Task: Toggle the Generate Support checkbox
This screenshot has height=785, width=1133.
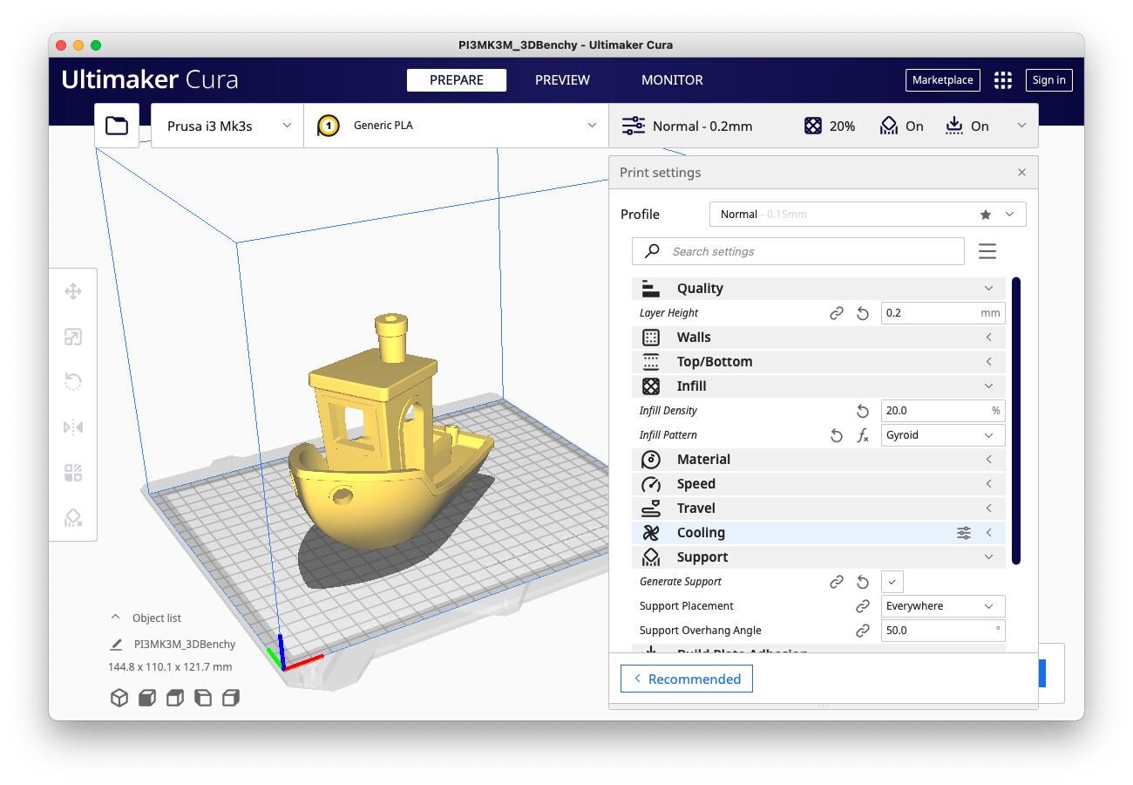Action: [x=892, y=582]
